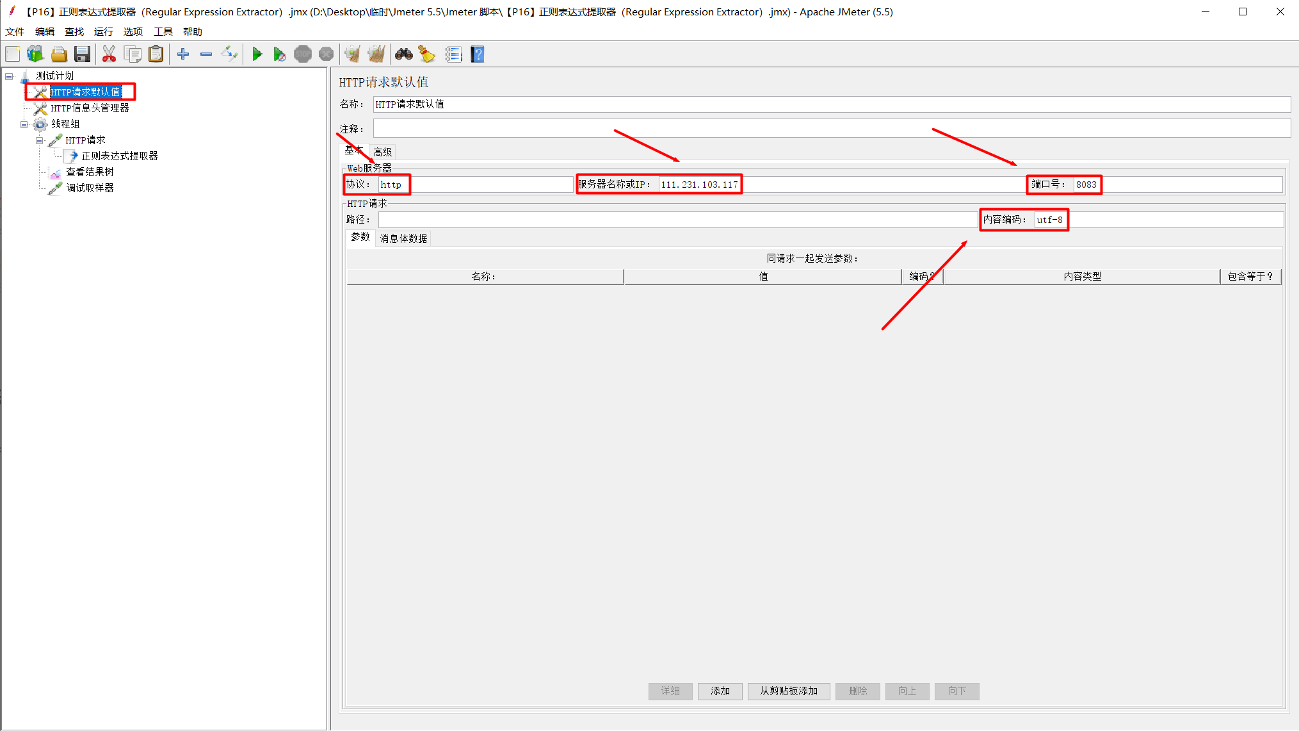This screenshot has height=731, width=1299.
Task: Collapse all tree nodes with minus icon
Action: pyautogui.click(x=206, y=54)
